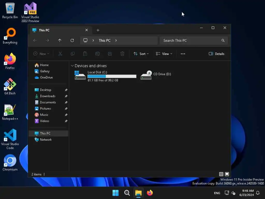The height and width of the screenshot is (199, 265).
Task: Click the Paste clipboard icon
Action: pos(85,54)
